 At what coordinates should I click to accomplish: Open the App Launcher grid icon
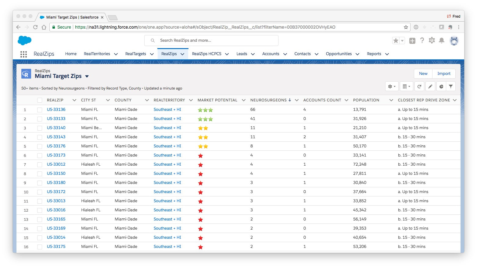tap(23, 54)
